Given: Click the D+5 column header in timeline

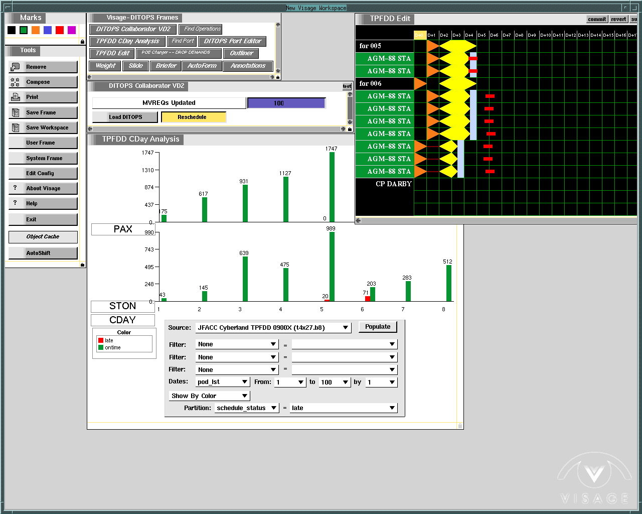Looking at the screenshot, I should [x=481, y=35].
